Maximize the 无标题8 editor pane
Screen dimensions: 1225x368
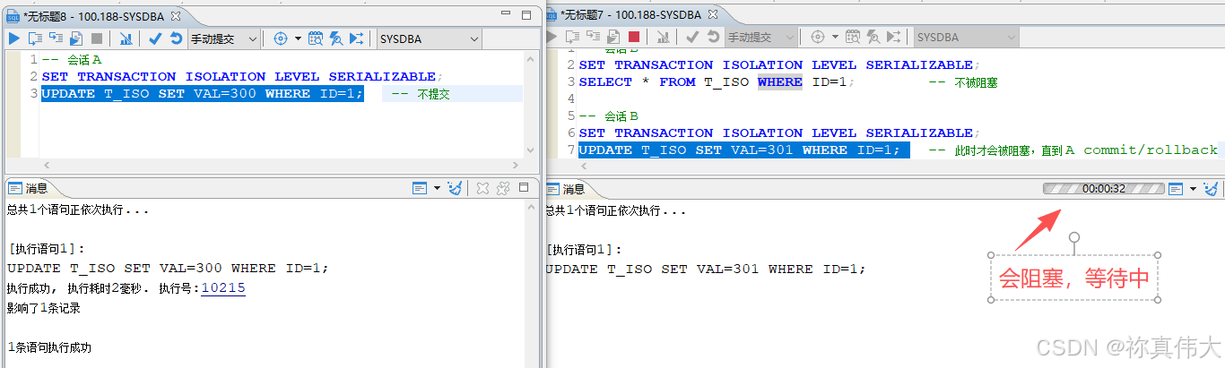tap(526, 14)
